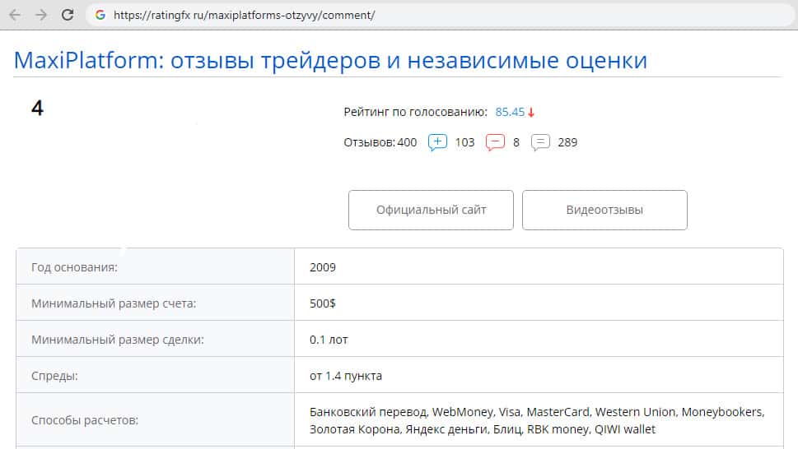798x449 pixels.
Task: Open the Официальный сайт button
Action: (431, 210)
